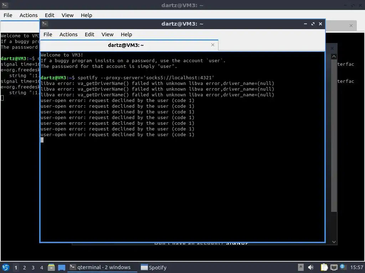365x273 pixels.
Task: Switch to virtual desktop 2
Action: coord(25,268)
